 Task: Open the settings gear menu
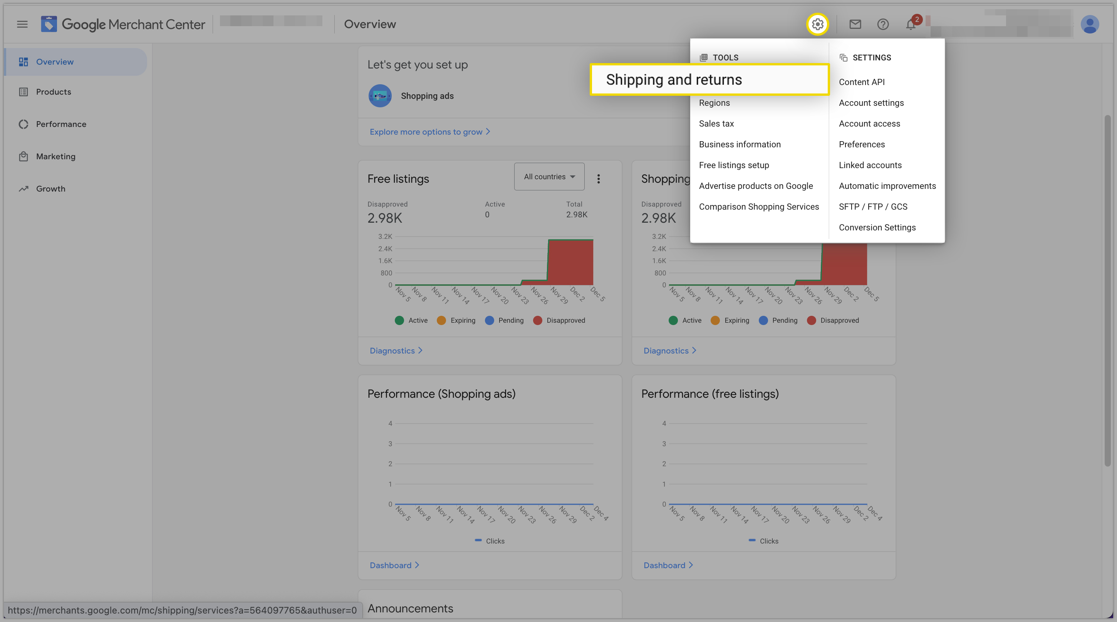pyautogui.click(x=817, y=24)
